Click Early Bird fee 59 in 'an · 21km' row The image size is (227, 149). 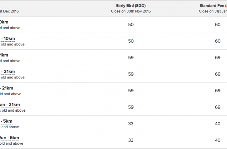(x=131, y=107)
